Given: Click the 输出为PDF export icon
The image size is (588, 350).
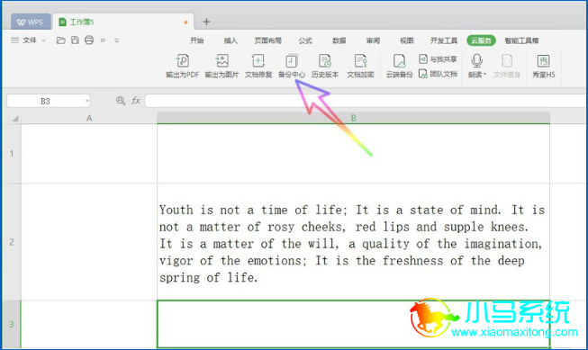Looking at the screenshot, I should point(182,60).
